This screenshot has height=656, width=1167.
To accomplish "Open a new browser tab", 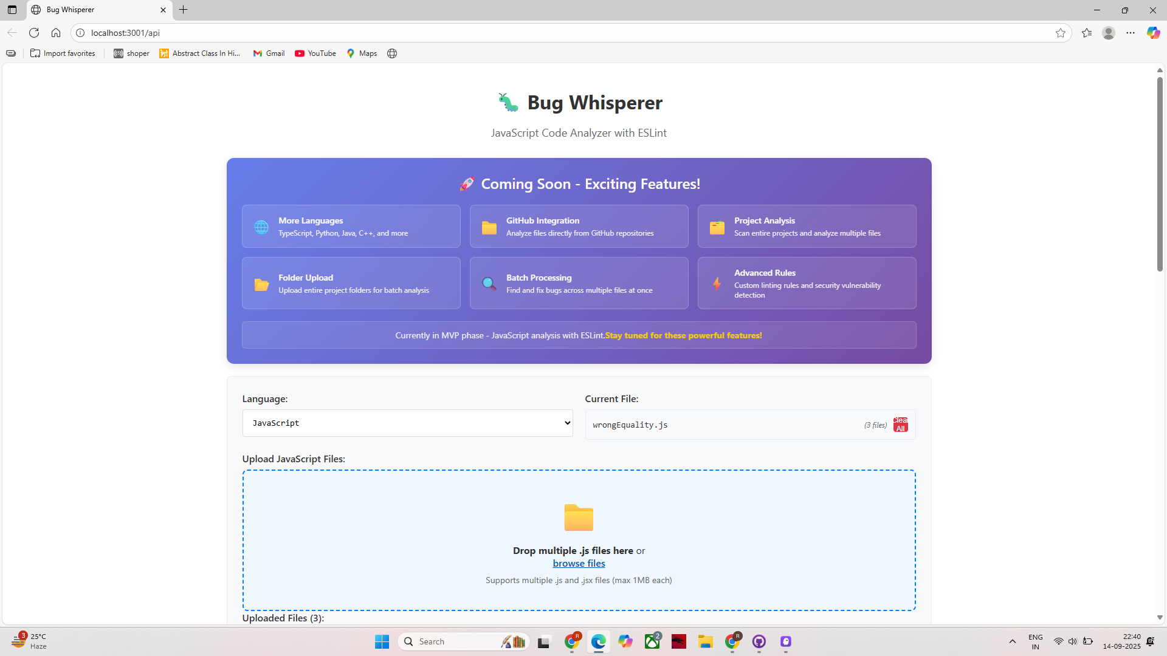I will pyautogui.click(x=184, y=10).
